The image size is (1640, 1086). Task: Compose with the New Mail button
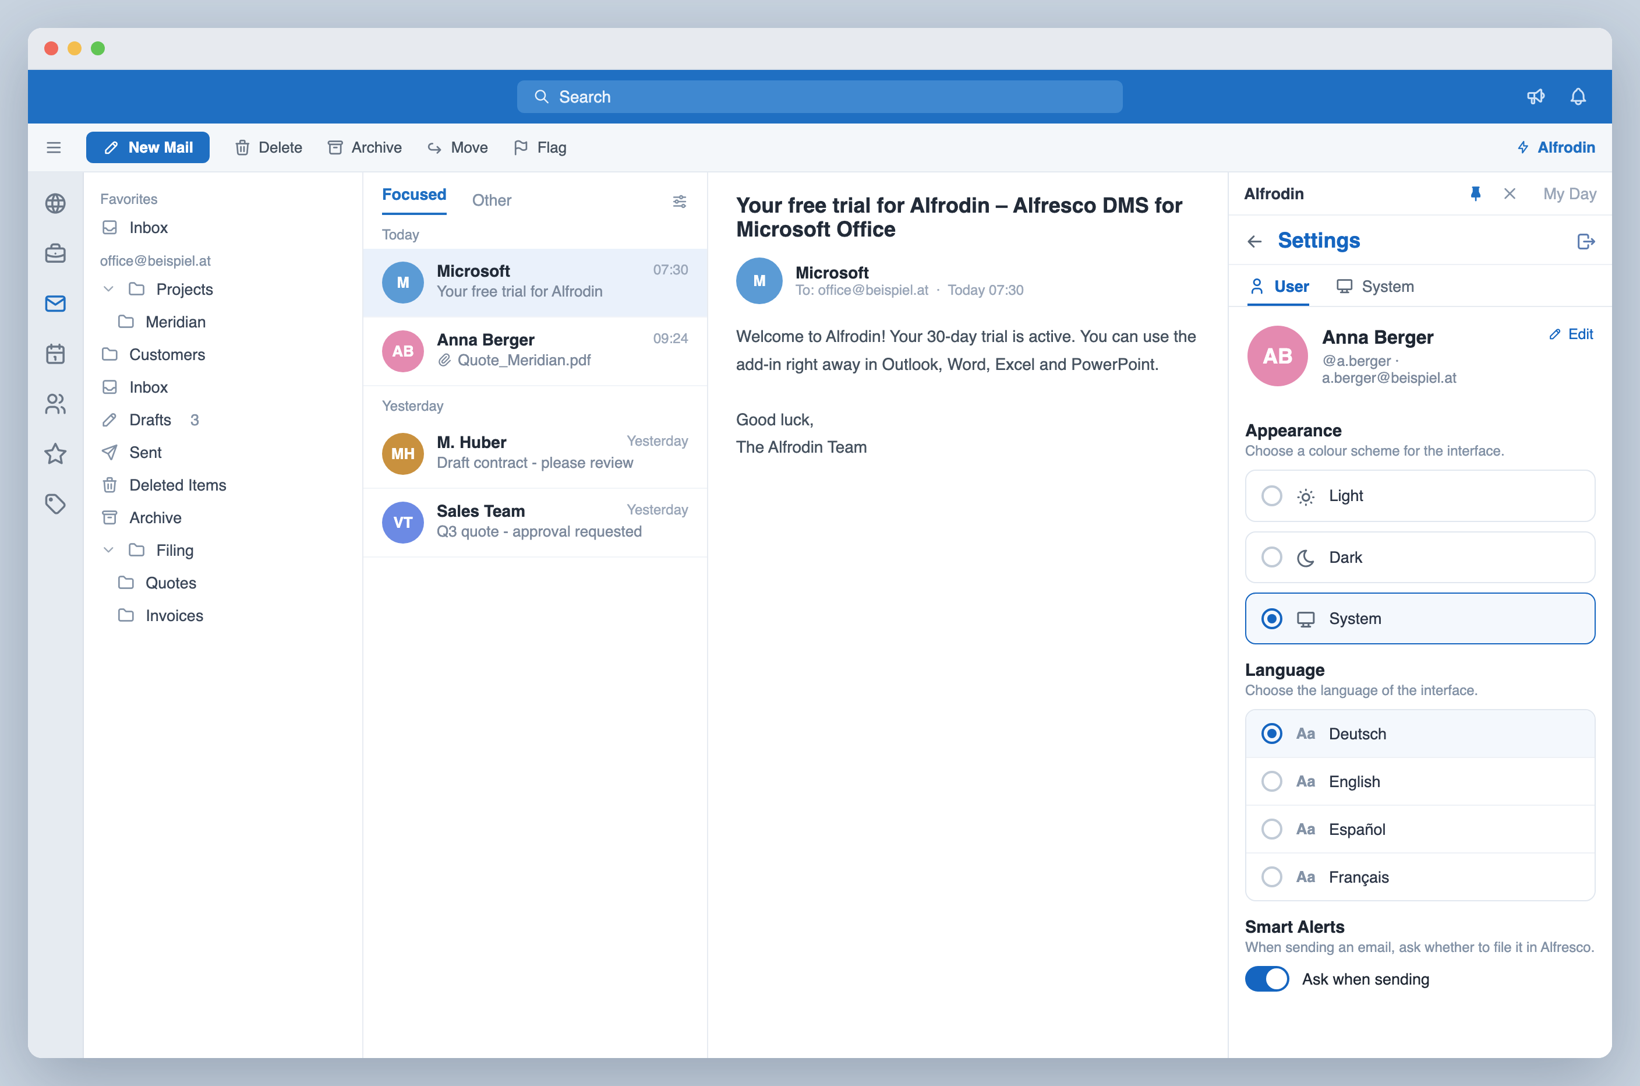147,147
